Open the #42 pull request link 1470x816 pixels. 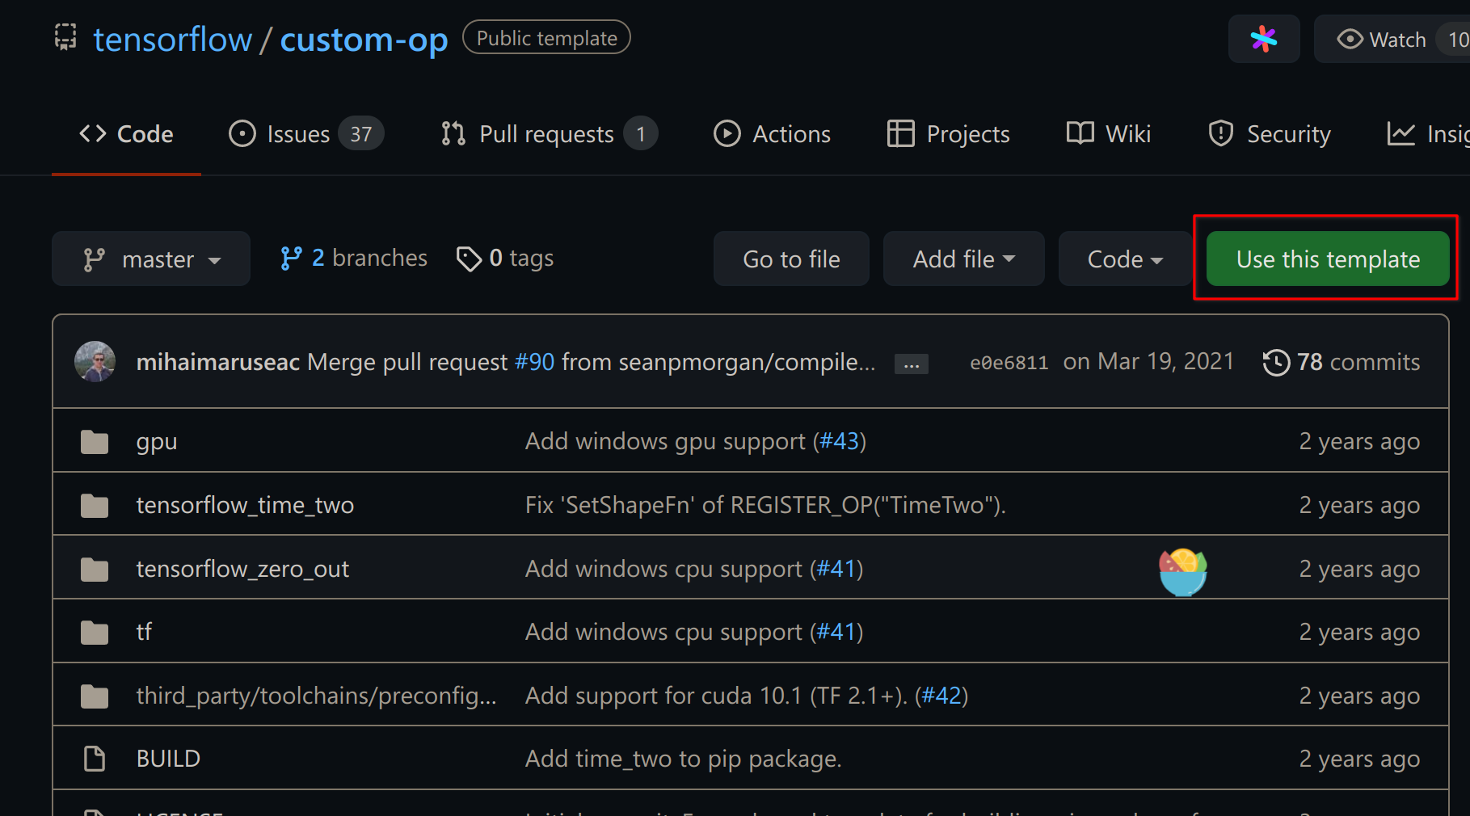click(x=941, y=696)
